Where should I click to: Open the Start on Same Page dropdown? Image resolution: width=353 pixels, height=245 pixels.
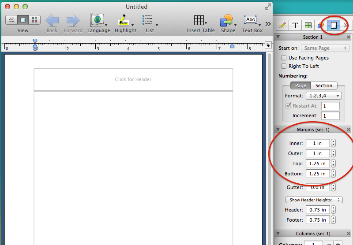pos(325,48)
